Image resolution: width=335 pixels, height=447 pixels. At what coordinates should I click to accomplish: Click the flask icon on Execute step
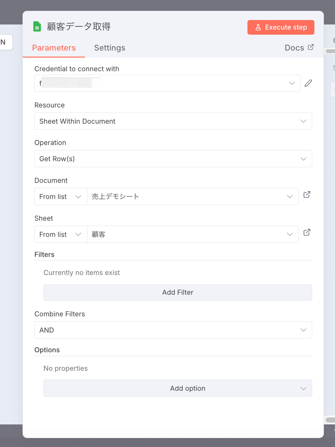258,27
